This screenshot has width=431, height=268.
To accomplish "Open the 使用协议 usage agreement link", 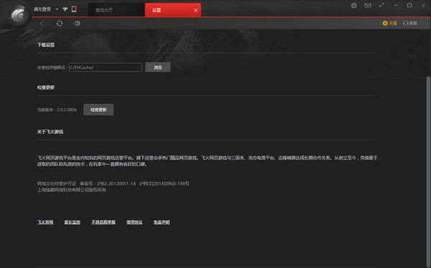I will point(134,222).
